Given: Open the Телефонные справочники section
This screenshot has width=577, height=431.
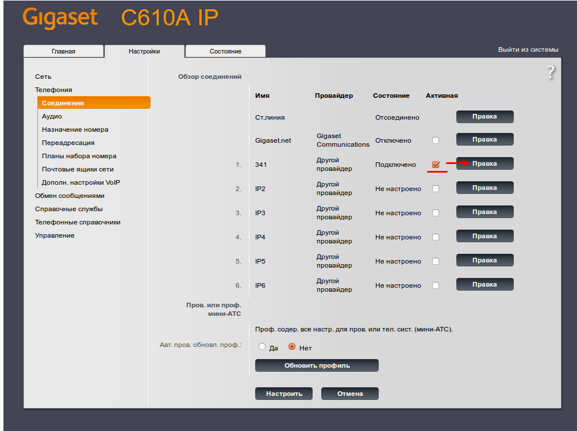Looking at the screenshot, I should click(78, 223).
